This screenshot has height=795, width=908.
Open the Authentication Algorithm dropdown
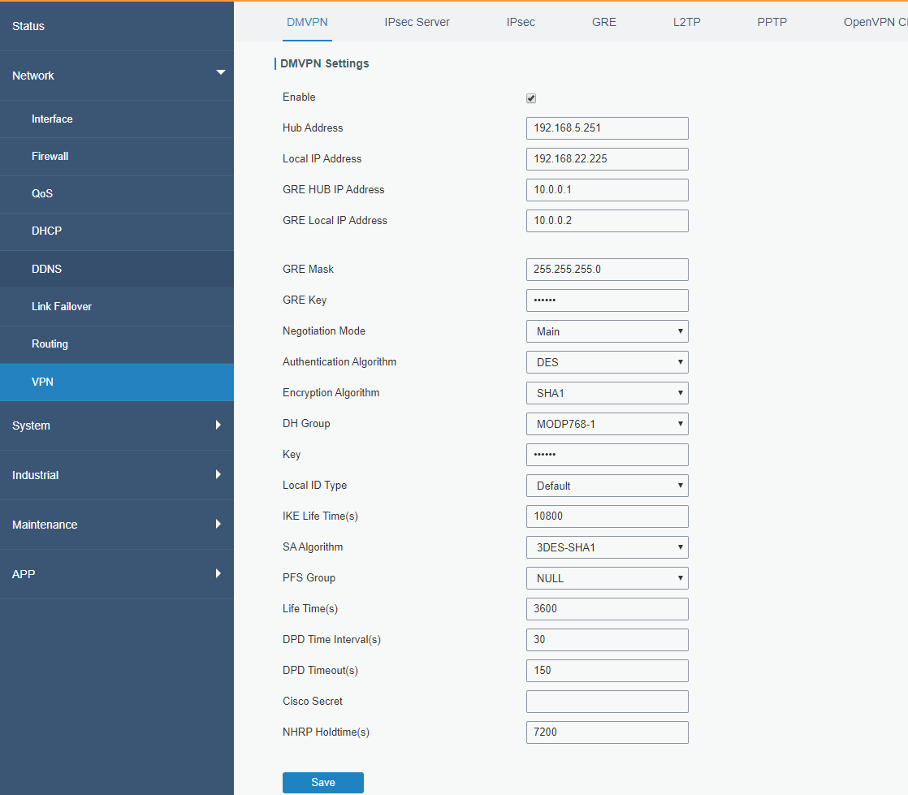pos(607,362)
